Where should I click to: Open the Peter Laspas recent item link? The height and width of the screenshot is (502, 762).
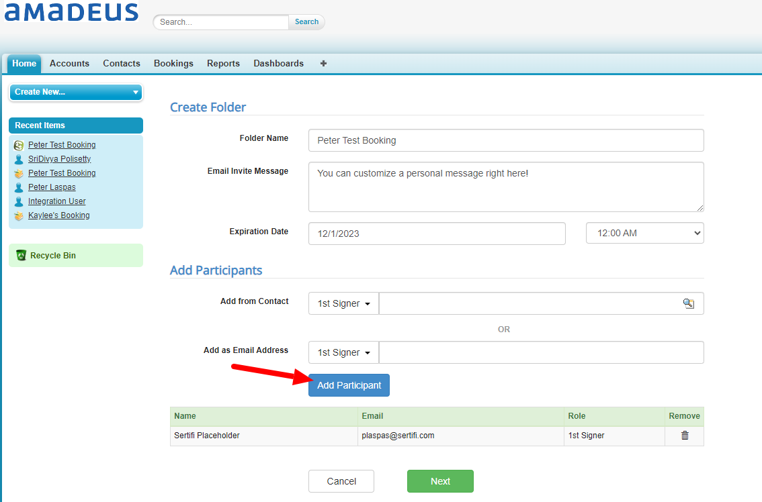[52, 187]
